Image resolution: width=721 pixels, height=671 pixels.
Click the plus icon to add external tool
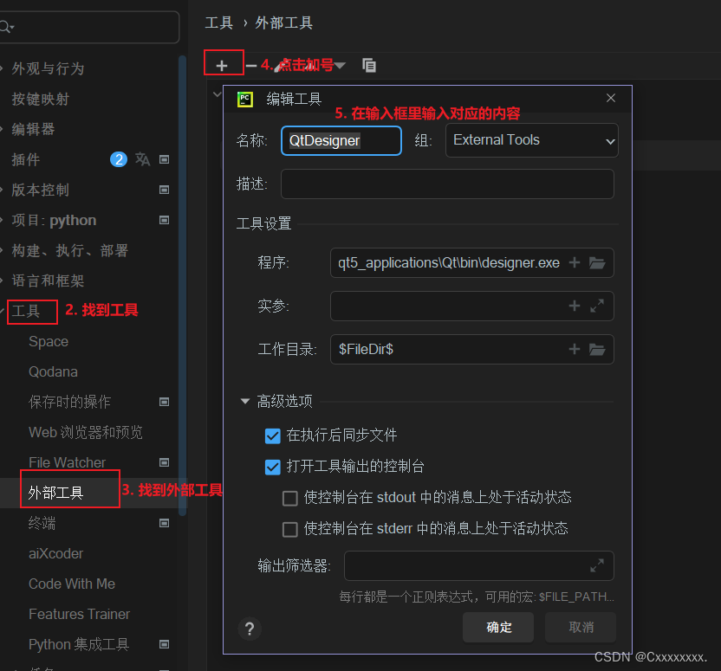pyautogui.click(x=222, y=66)
